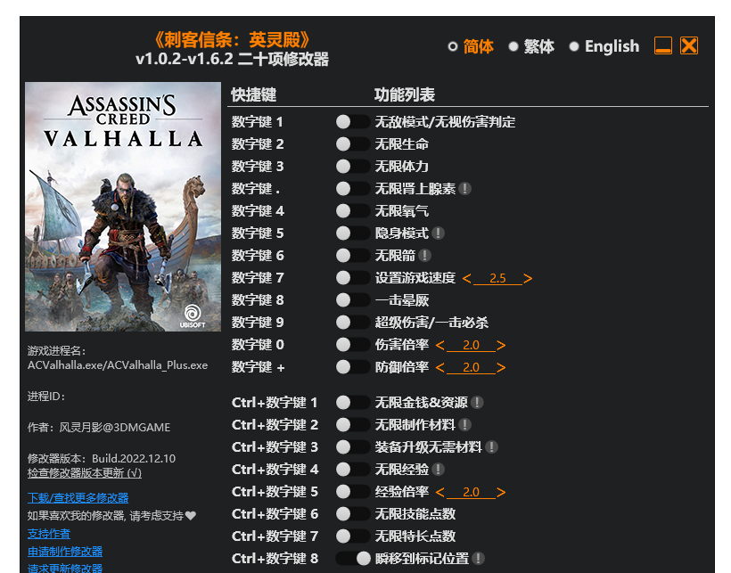Image resolution: width=731 pixels, height=573 pixels.
Task: Turn on 无限经验 toggle
Action: click(x=353, y=470)
